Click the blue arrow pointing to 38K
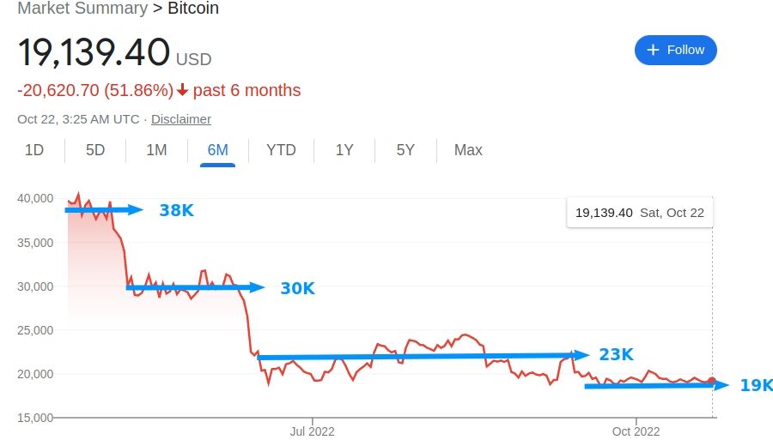The width and height of the screenshot is (773, 446). click(x=104, y=210)
